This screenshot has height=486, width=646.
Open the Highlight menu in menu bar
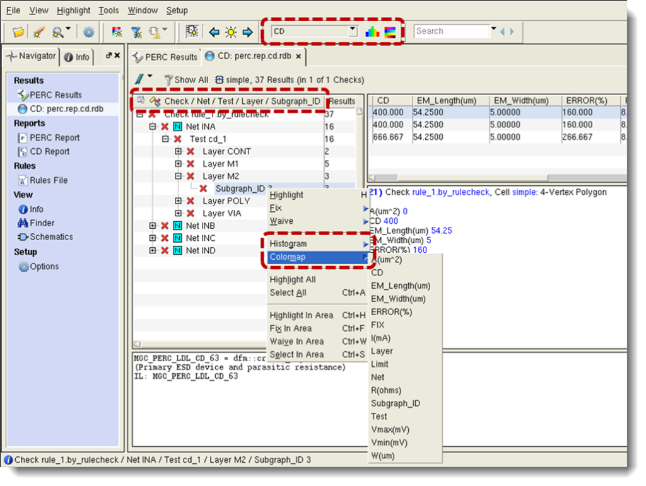73,10
